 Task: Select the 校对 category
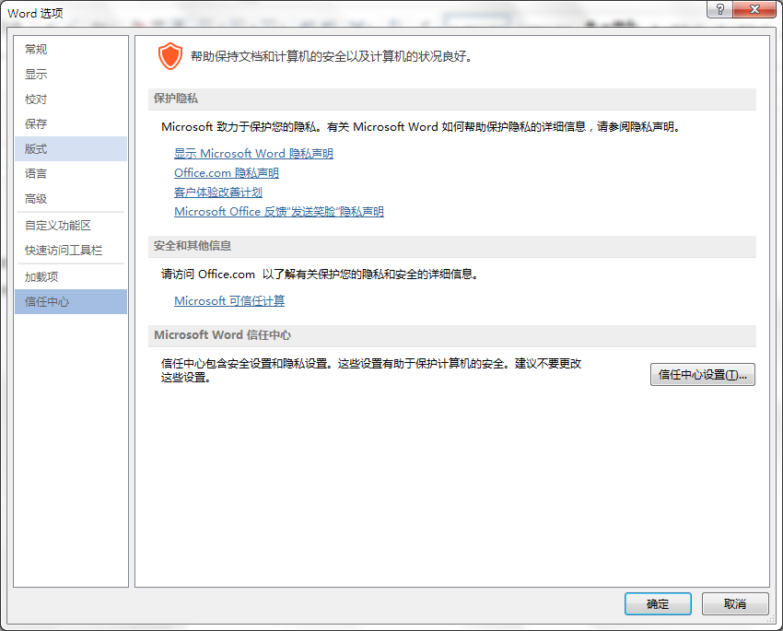(70, 99)
